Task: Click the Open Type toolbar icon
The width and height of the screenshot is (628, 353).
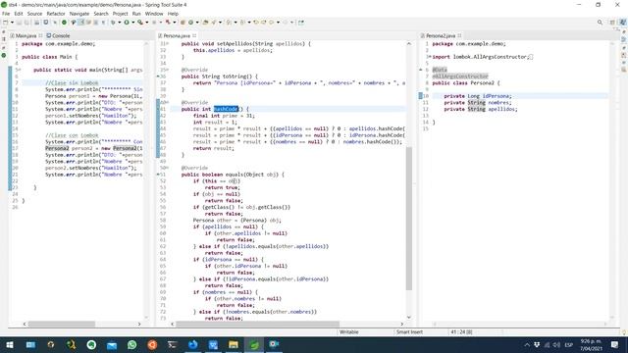Action: coord(205,23)
